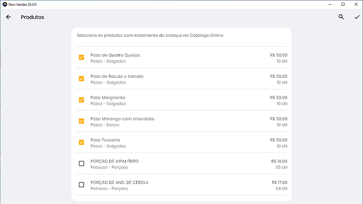Minimize the Navi Vendas window
The width and height of the screenshot is (363, 204).
point(330,4)
